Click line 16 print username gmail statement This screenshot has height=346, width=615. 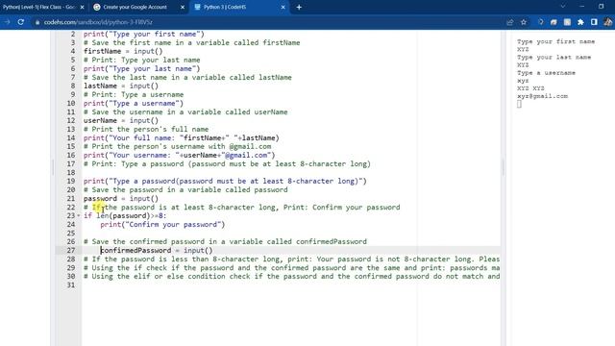180,155
